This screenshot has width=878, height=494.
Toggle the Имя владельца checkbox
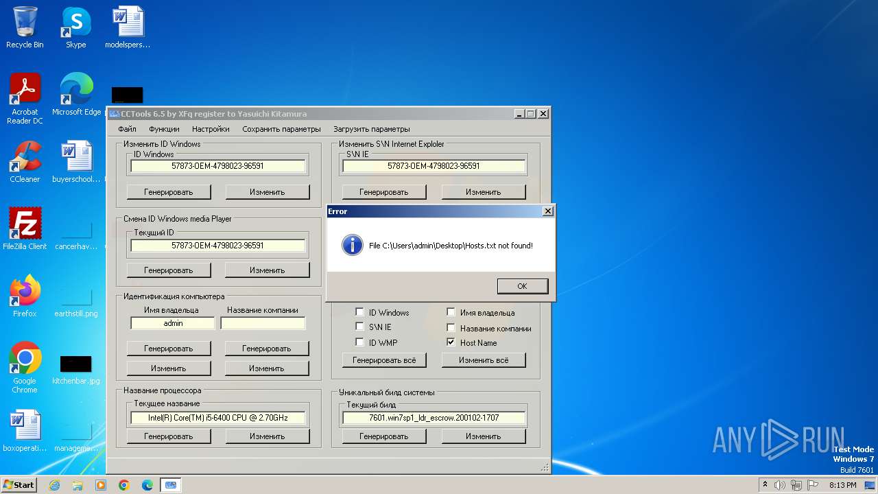pyautogui.click(x=451, y=312)
